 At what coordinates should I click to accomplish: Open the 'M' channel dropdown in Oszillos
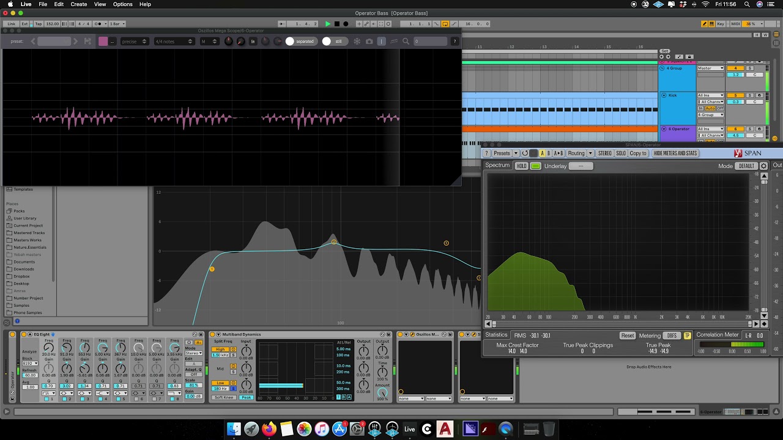click(209, 42)
